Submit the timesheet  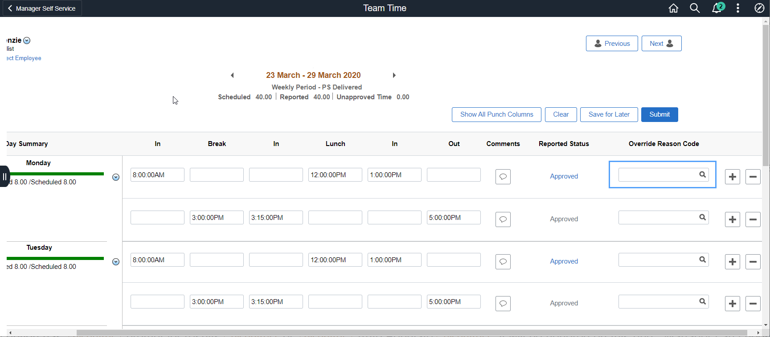pyautogui.click(x=659, y=114)
